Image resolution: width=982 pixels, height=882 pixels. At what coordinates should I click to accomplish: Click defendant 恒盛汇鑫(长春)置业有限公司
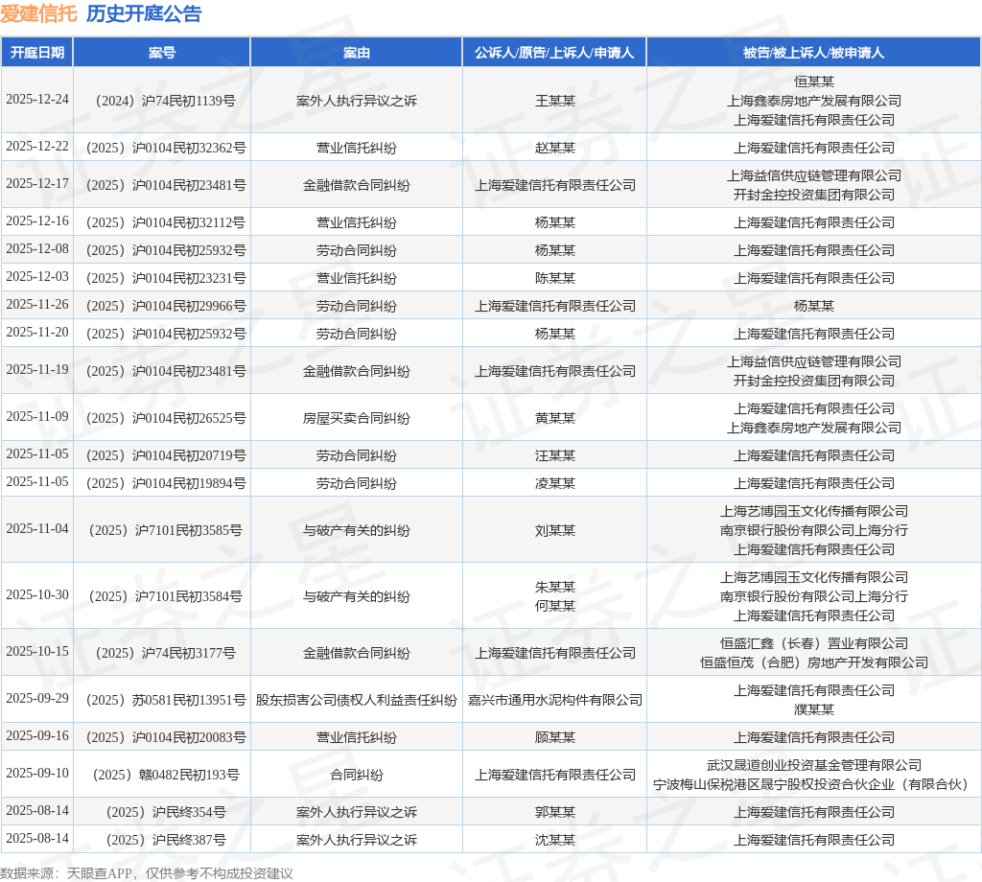[813, 643]
